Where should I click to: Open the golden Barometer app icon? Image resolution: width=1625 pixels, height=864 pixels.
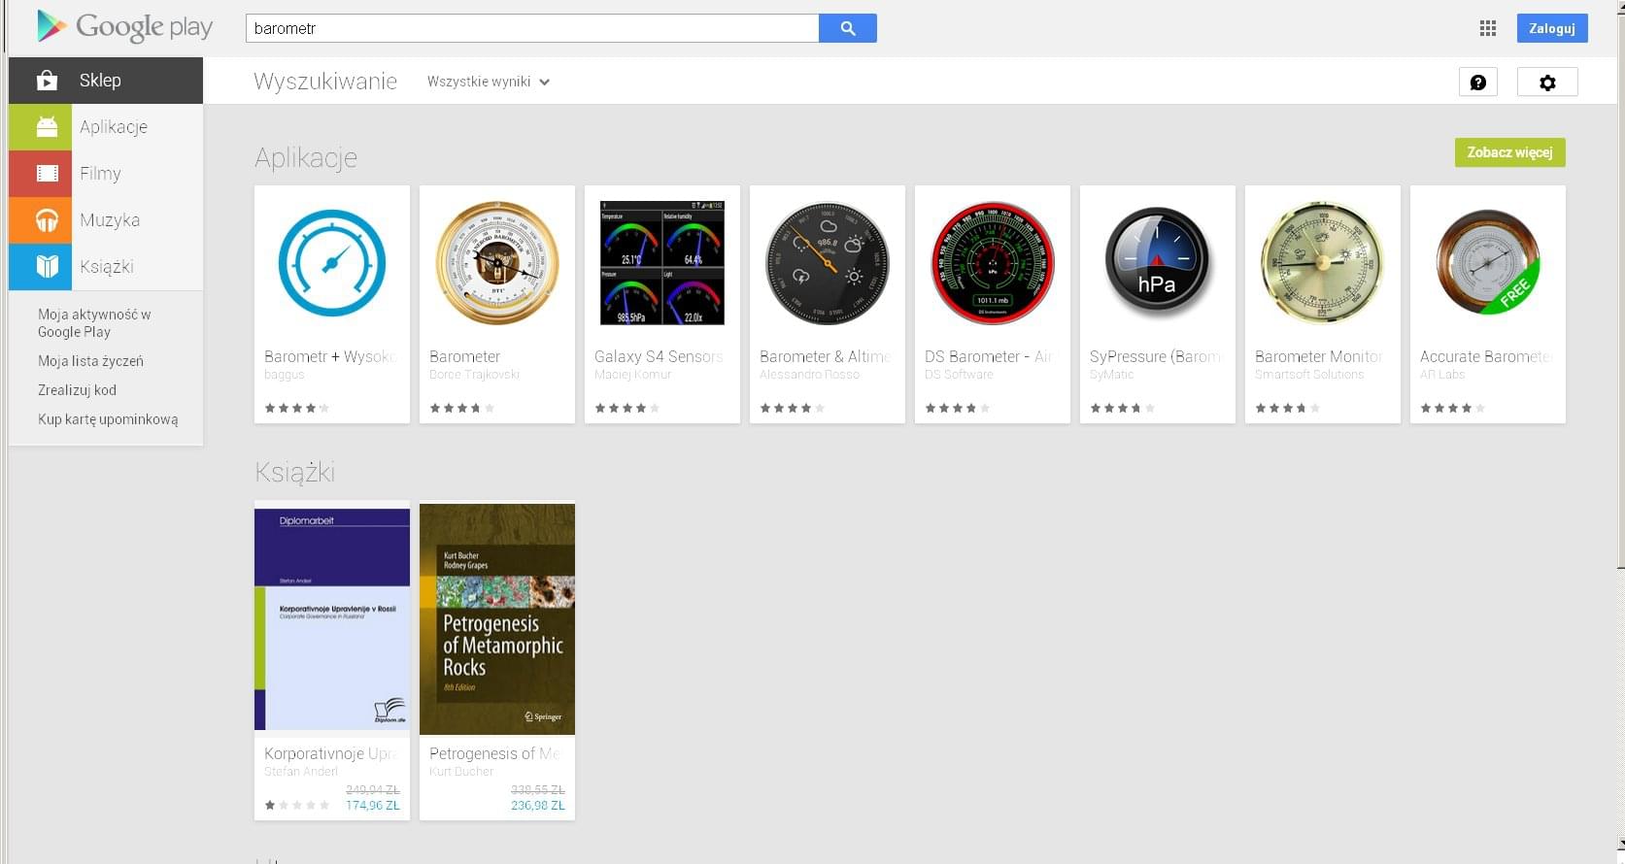click(497, 263)
